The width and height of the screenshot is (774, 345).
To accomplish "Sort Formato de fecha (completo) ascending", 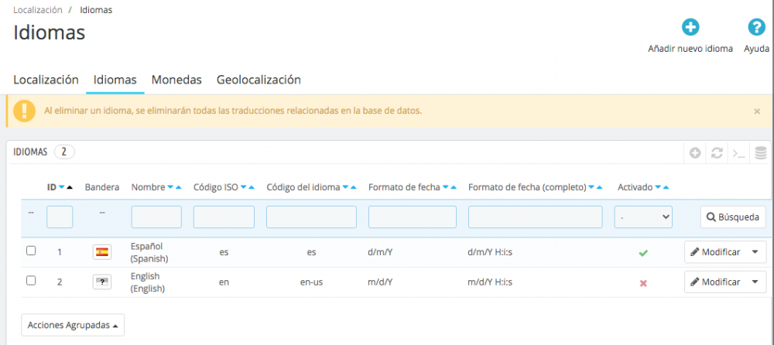I will [599, 187].
